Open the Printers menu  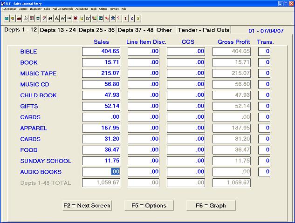coord(114,9)
